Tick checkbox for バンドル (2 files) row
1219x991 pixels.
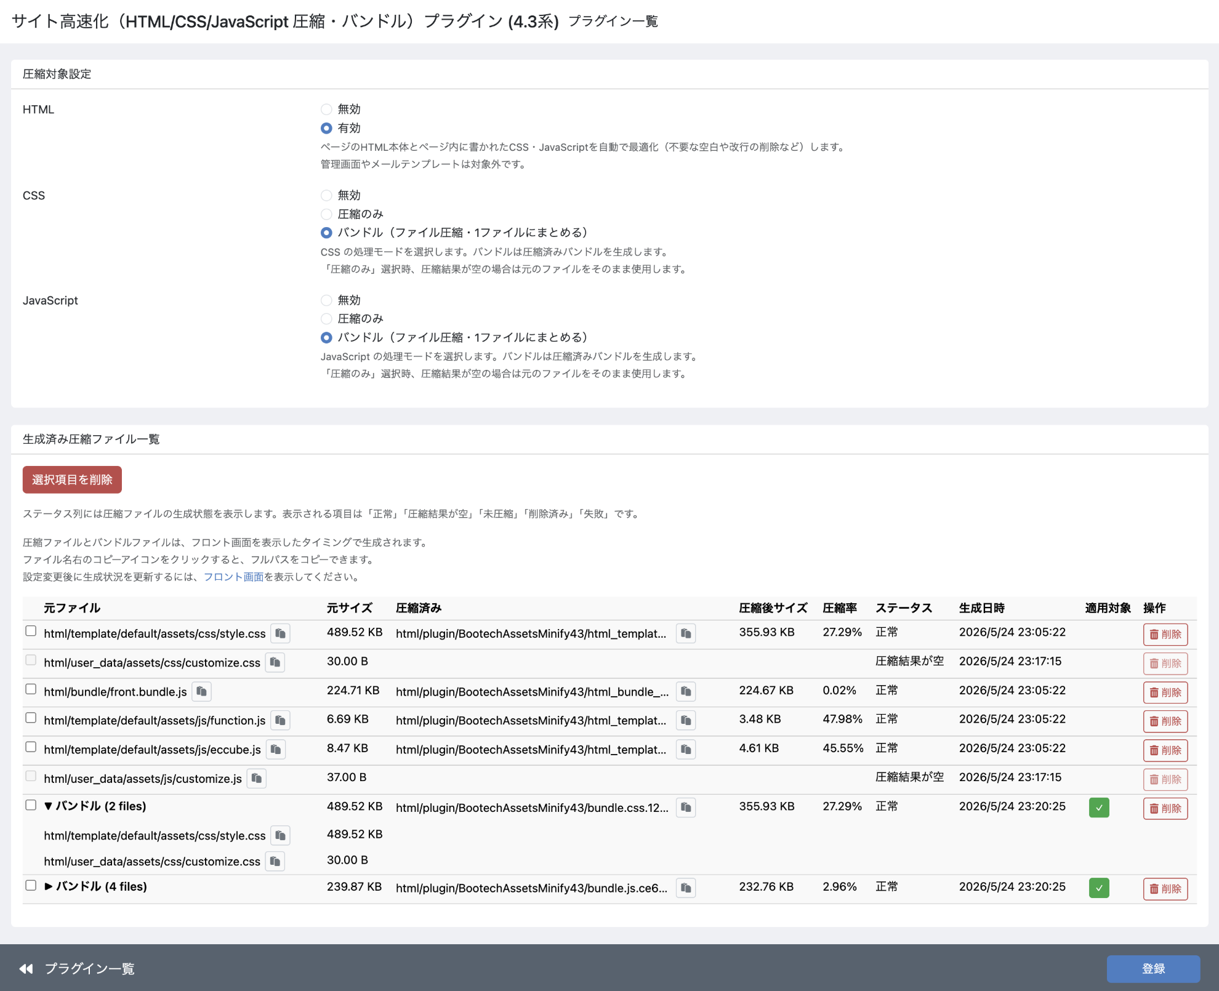tap(31, 805)
